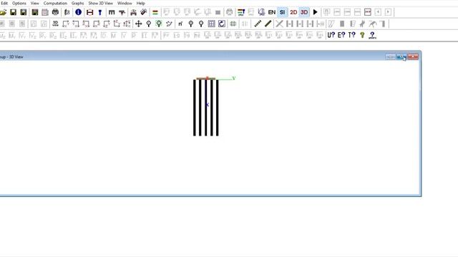
Task: Click the first save disk icon
Action: click(x=13, y=12)
